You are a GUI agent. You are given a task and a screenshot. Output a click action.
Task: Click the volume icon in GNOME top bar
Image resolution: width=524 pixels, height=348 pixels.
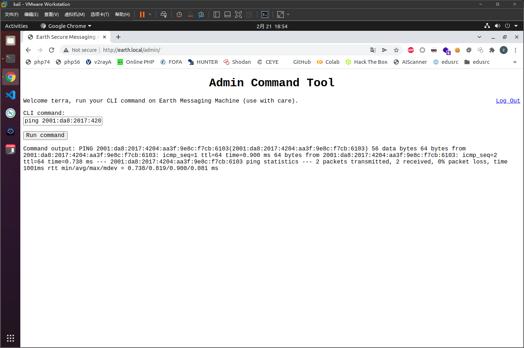click(x=498, y=26)
